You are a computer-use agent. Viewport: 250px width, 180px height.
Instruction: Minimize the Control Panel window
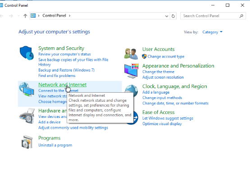pos(213,5)
